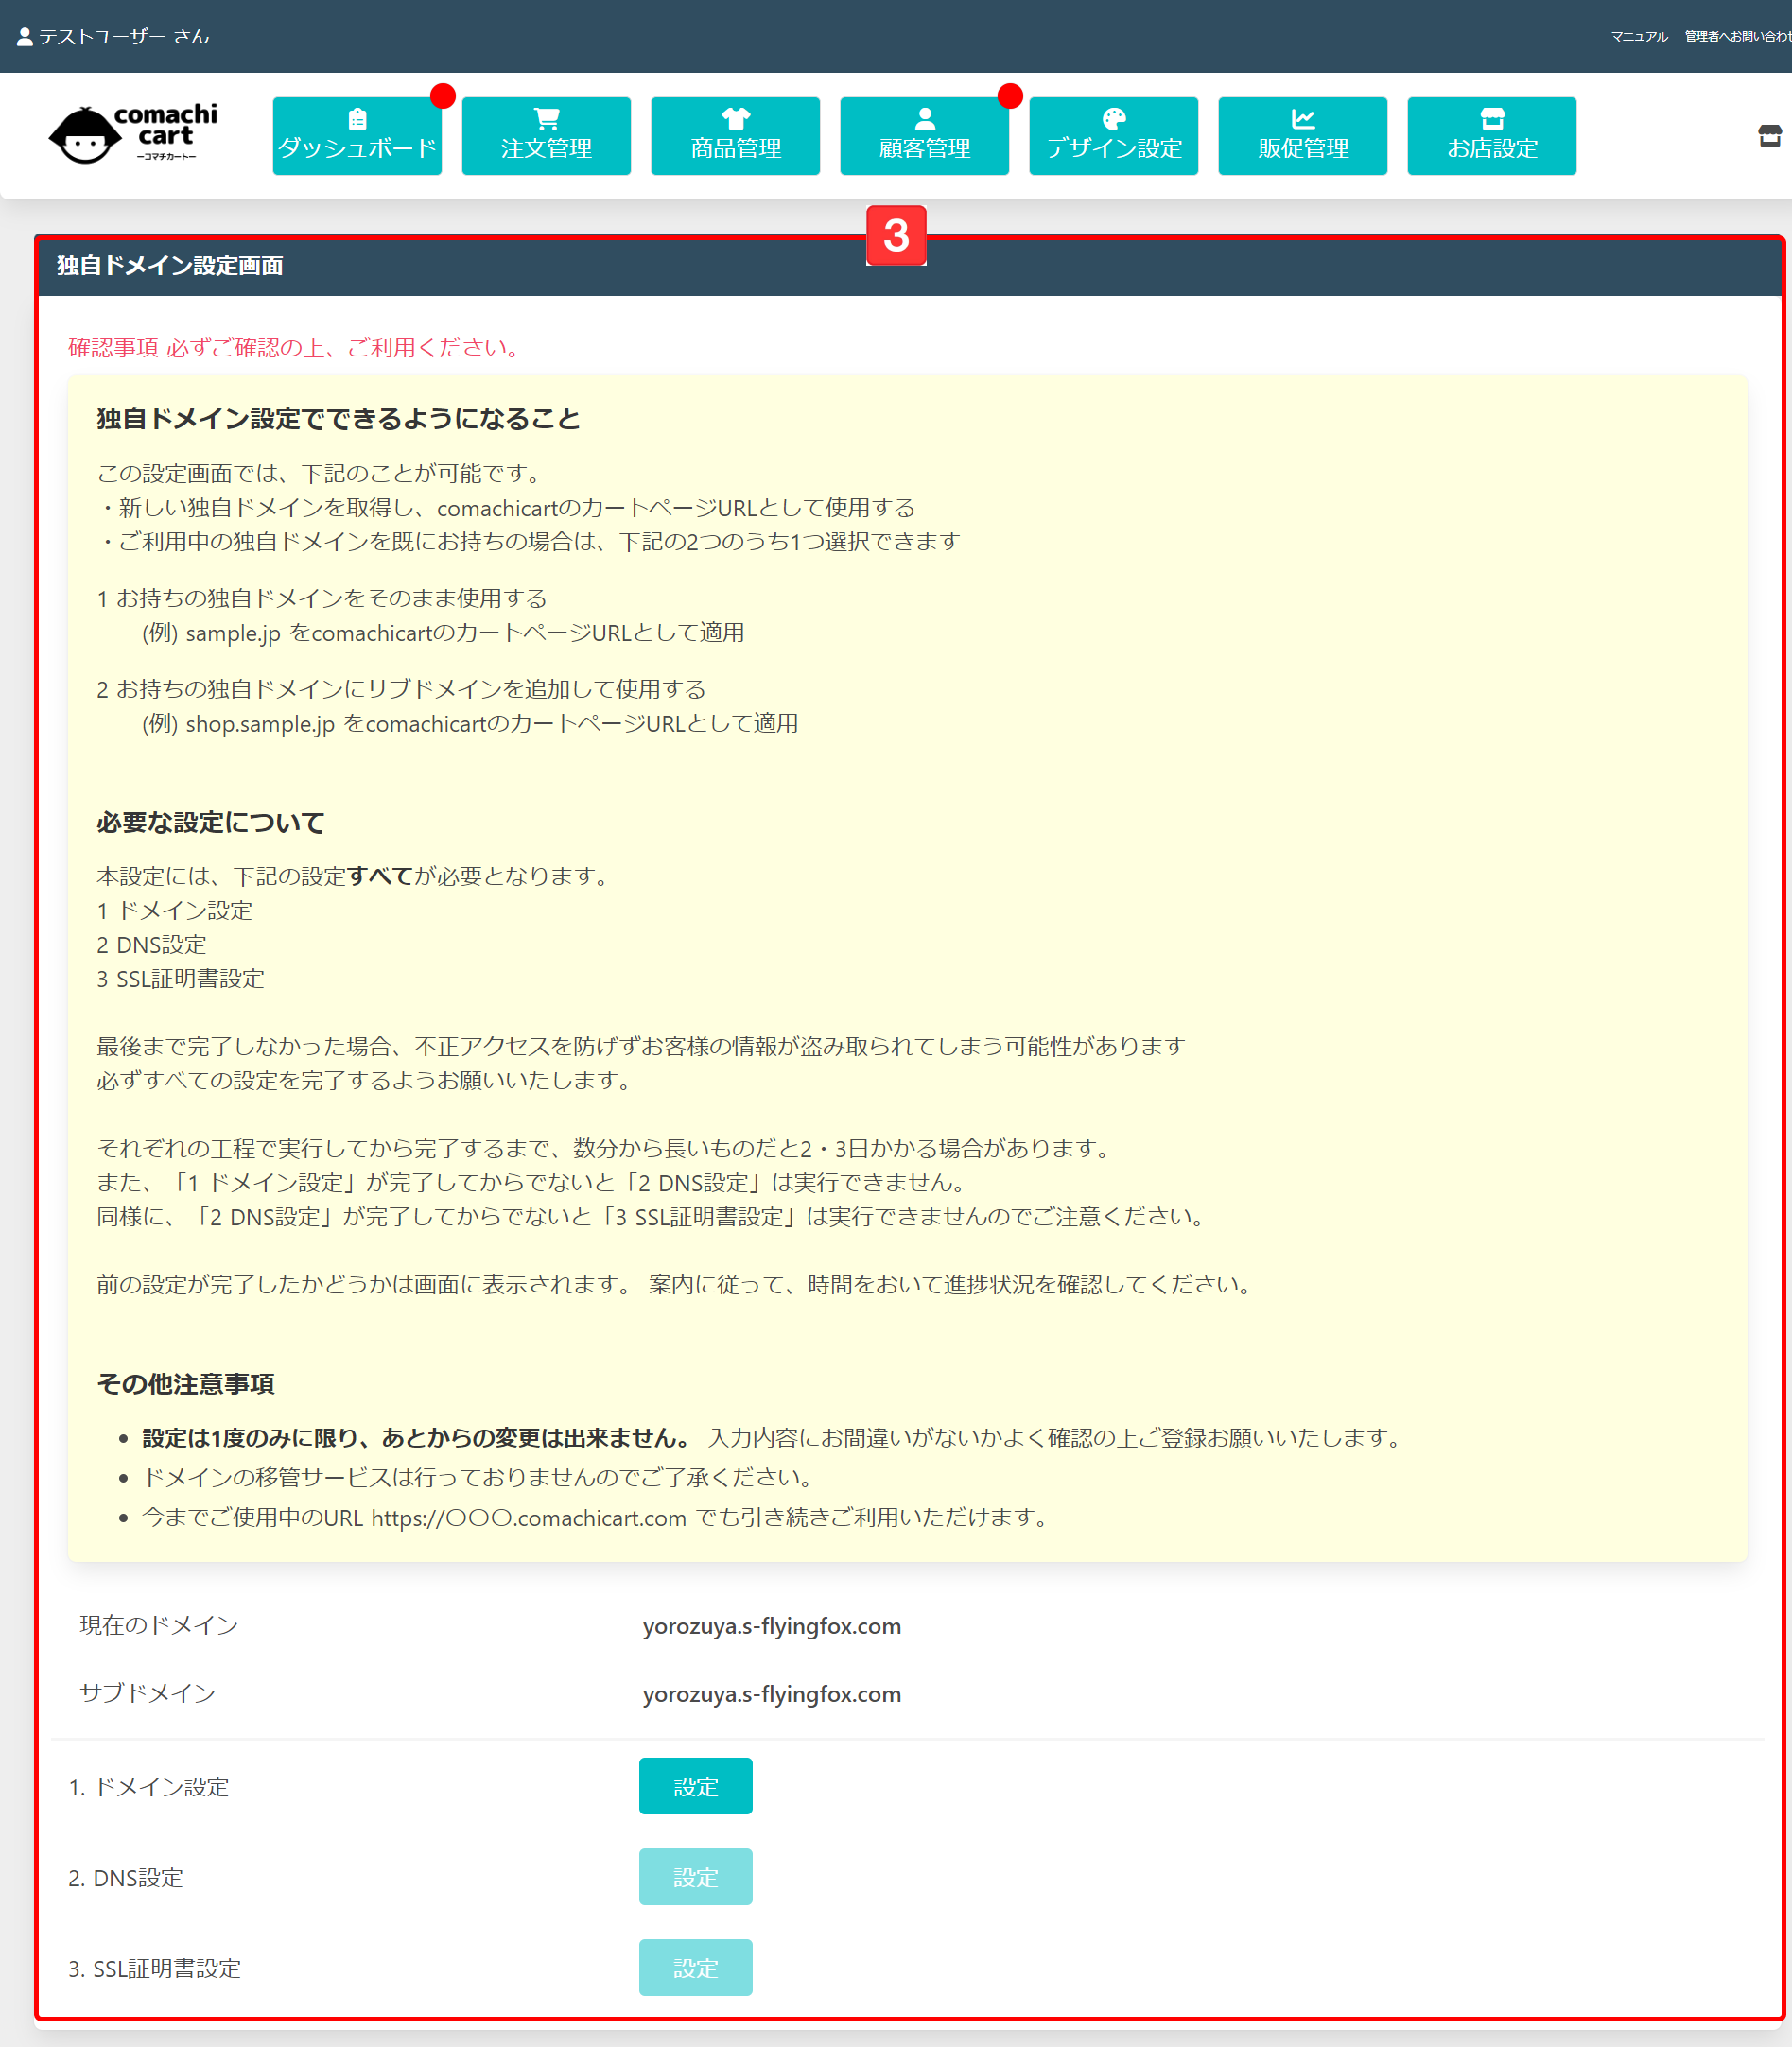
Task: Click current domain value next to 現在のドメイン
Action: coord(771,1626)
